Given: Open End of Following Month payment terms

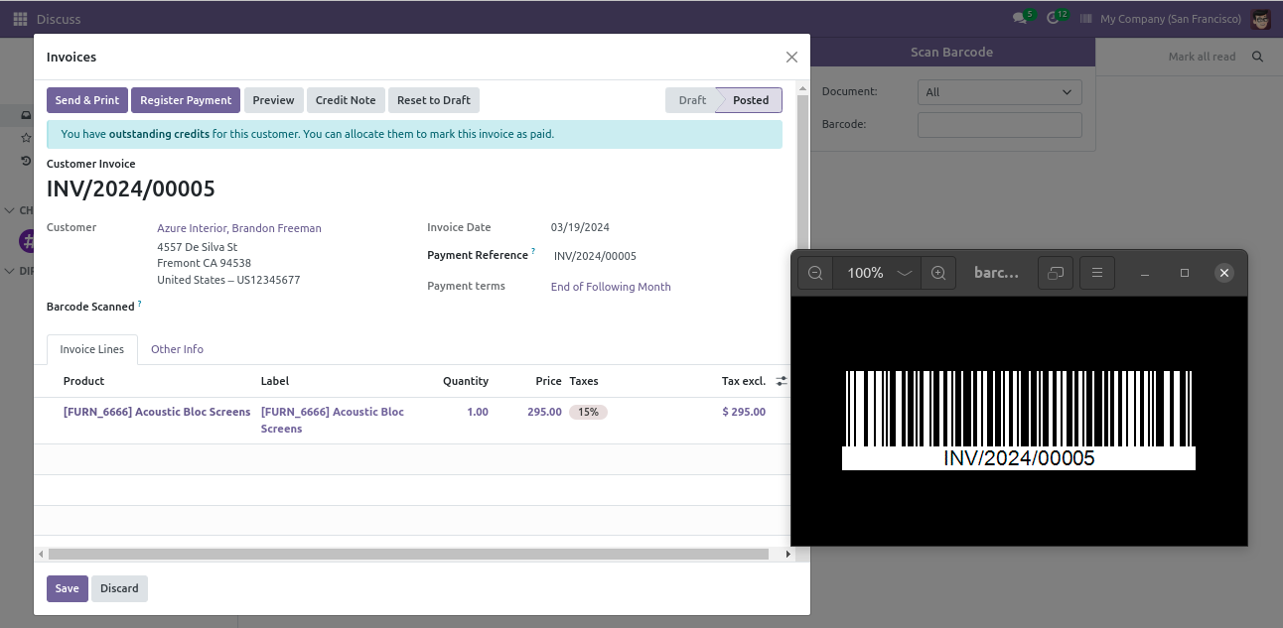Looking at the screenshot, I should point(611,287).
